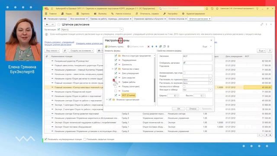Open the Еще menu on main list toolbar

coord(261,51)
